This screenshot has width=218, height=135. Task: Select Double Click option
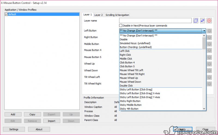(x=161, y=86)
